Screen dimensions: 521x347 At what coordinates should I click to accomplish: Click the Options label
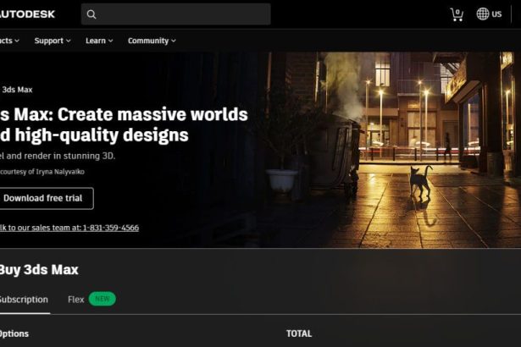point(14,333)
